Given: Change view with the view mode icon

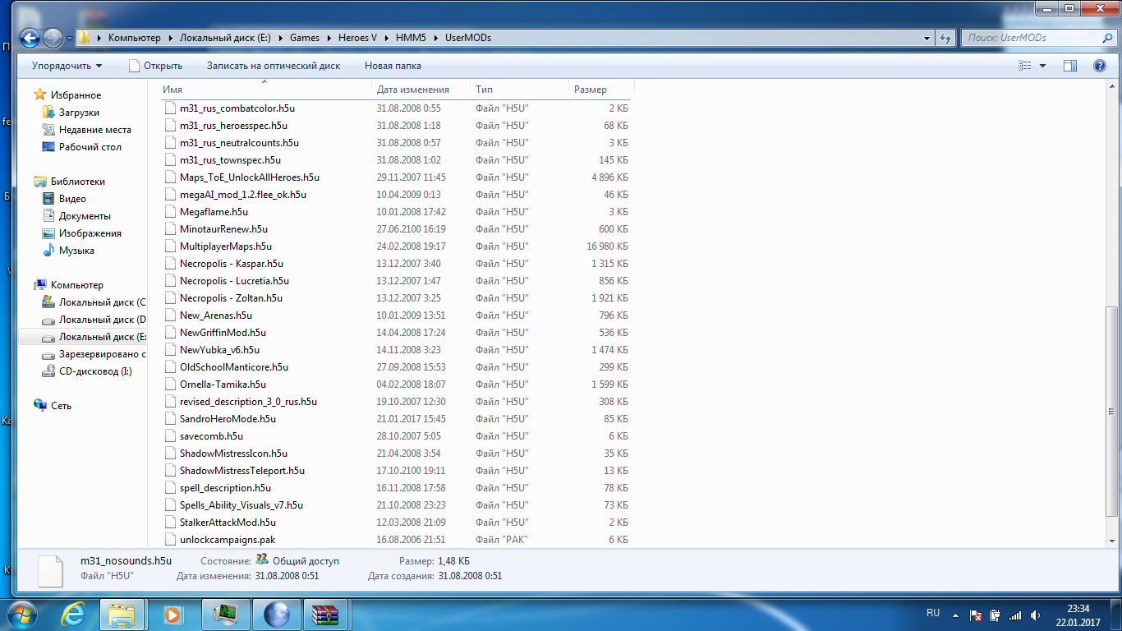Looking at the screenshot, I should coord(1024,66).
